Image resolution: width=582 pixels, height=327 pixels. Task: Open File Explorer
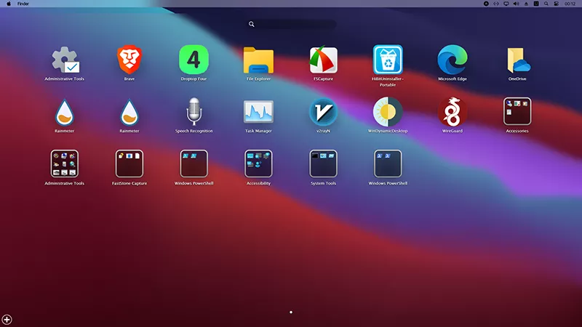(x=258, y=60)
